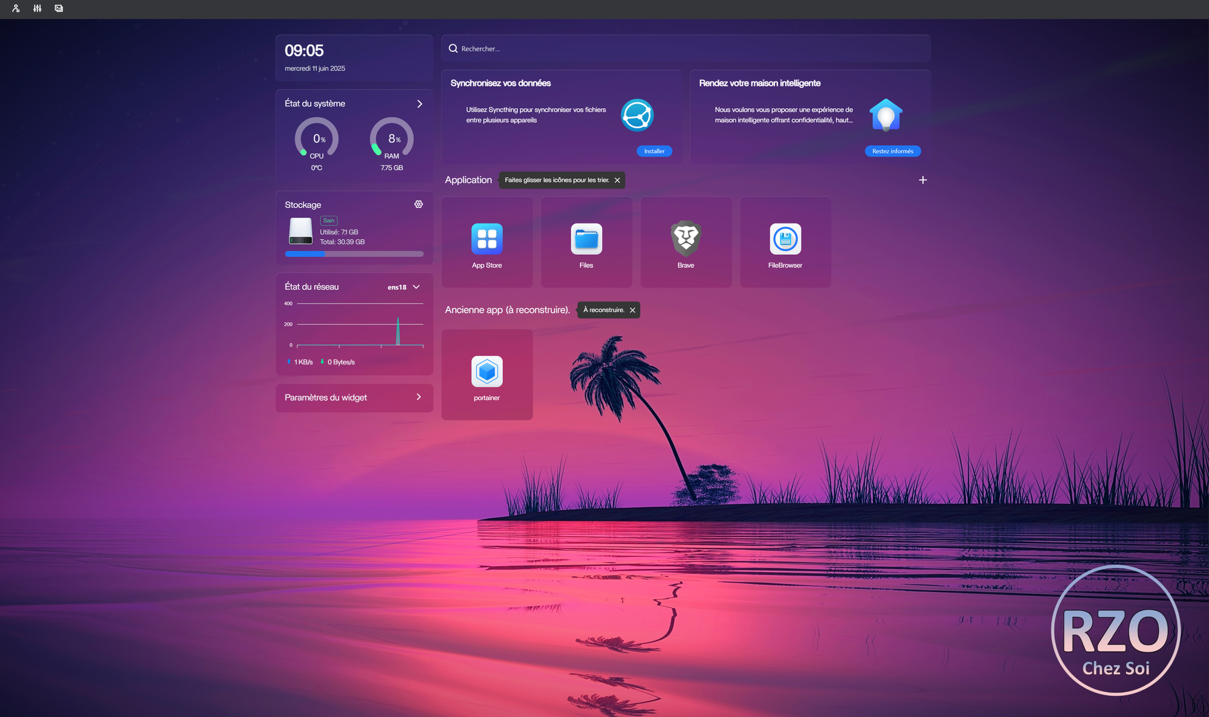Open the Storage settings gear icon
Screen dimensions: 1209x717
418,204
